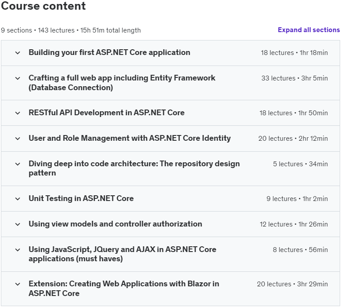
Task: Open section title Extension: Creating Web Applications with Blazor
Action: (124, 289)
